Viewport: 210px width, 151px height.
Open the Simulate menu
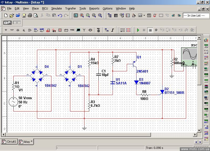point(56,8)
